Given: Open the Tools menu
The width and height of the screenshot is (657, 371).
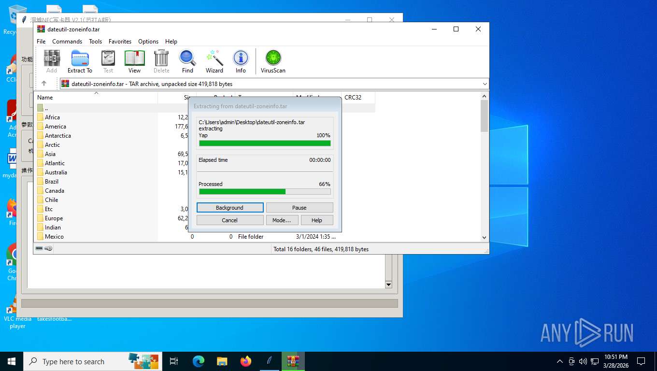Looking at the screenshot, I should coord(95,42).
